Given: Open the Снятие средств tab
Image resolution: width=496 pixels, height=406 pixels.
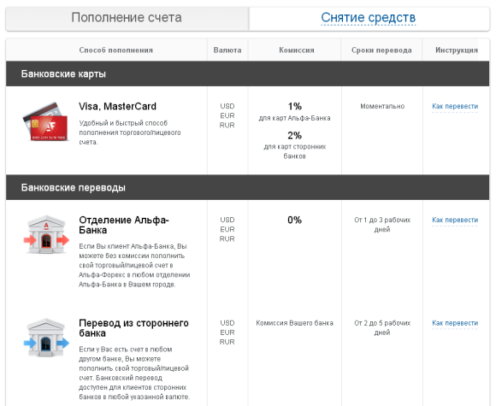Looking at the screenshot, I should (369, 18).
